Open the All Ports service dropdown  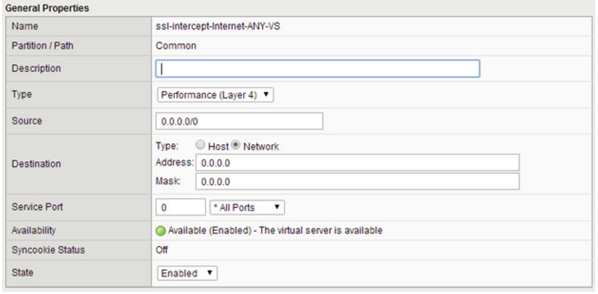pos(247,208)
